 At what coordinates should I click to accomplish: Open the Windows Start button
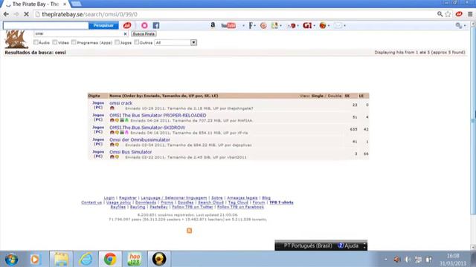click(x=11, y=259)
